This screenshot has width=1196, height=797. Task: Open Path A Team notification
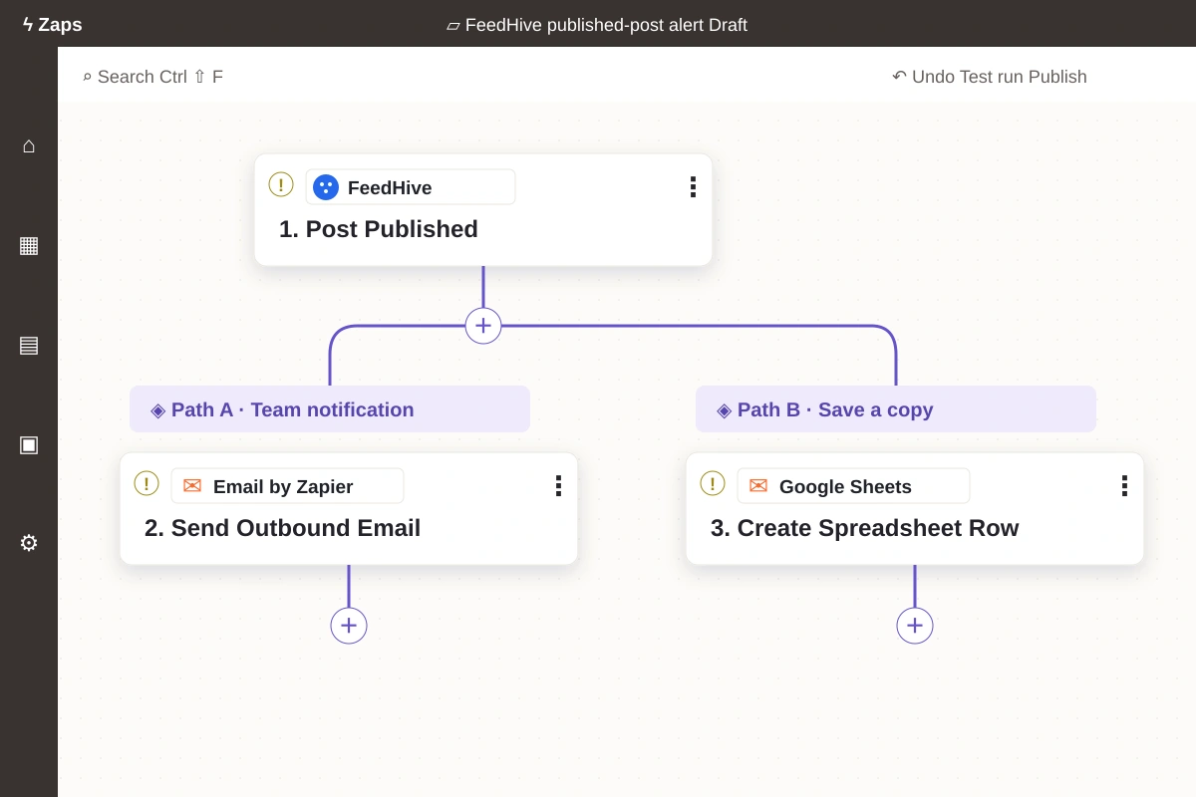tap(330, 409)
